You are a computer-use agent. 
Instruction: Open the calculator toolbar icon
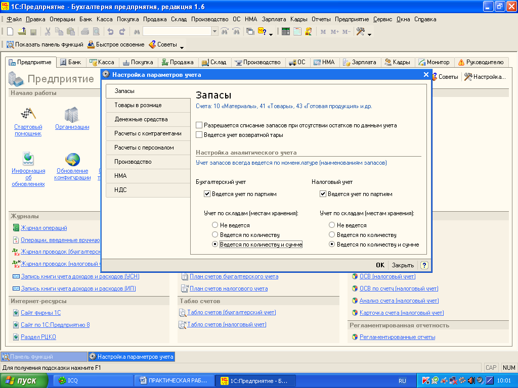click(286, 31)
